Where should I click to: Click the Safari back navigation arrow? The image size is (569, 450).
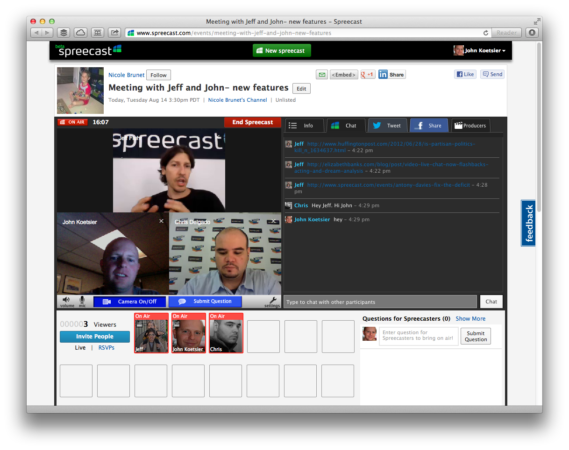36,33
